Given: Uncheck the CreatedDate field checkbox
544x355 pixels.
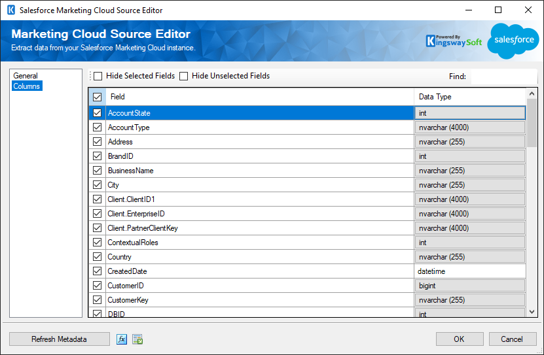Looking at the screenshot, I should coord(97,271).
